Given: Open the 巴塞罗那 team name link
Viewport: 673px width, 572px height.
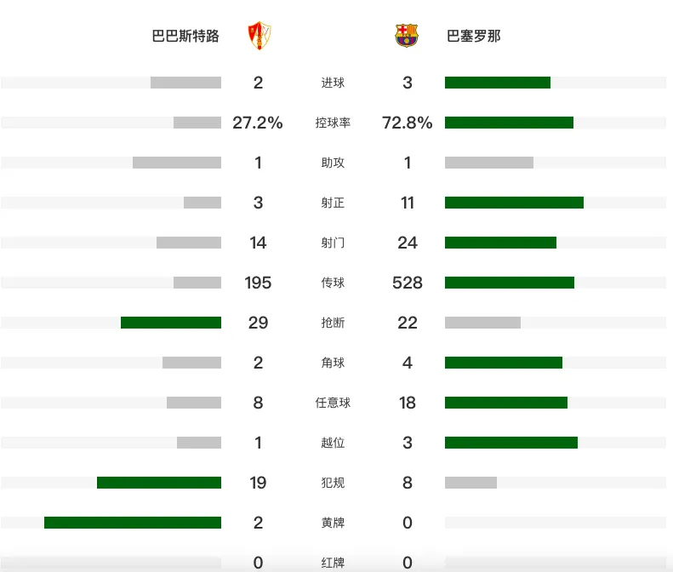Looking at the screenshot, I should tap(473, 36).
